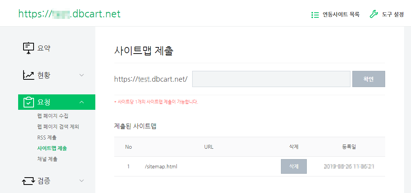Viewport: 411px width, 193px height.
Task: Click the sitemap URL input field
Action: (271, 79)
